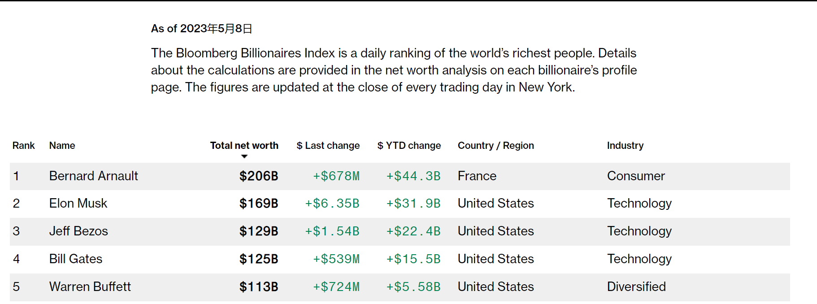Click the sort arrow under Total net worth

[244, 156]
